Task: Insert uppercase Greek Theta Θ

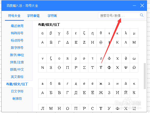Action: 101,42
